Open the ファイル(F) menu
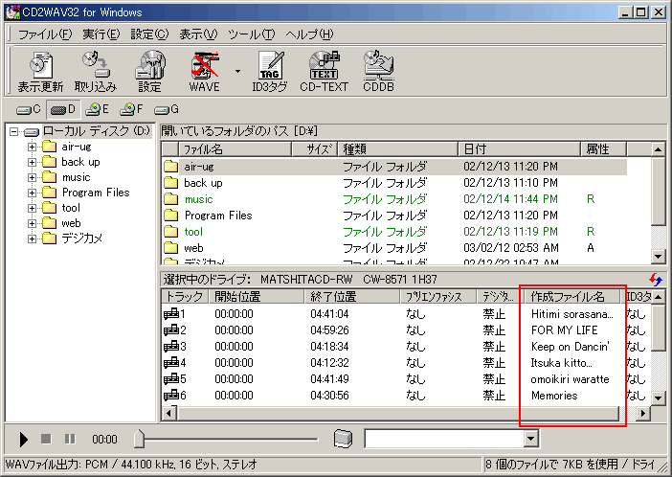Screen dimensions: 672x477 pos(44,34)
